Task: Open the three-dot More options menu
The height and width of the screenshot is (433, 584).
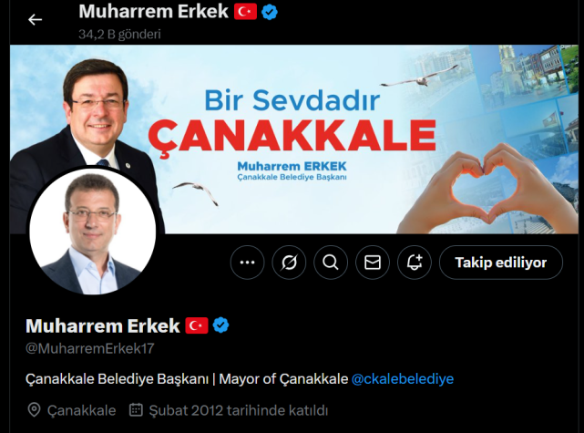Action: (x=247, y=263)
